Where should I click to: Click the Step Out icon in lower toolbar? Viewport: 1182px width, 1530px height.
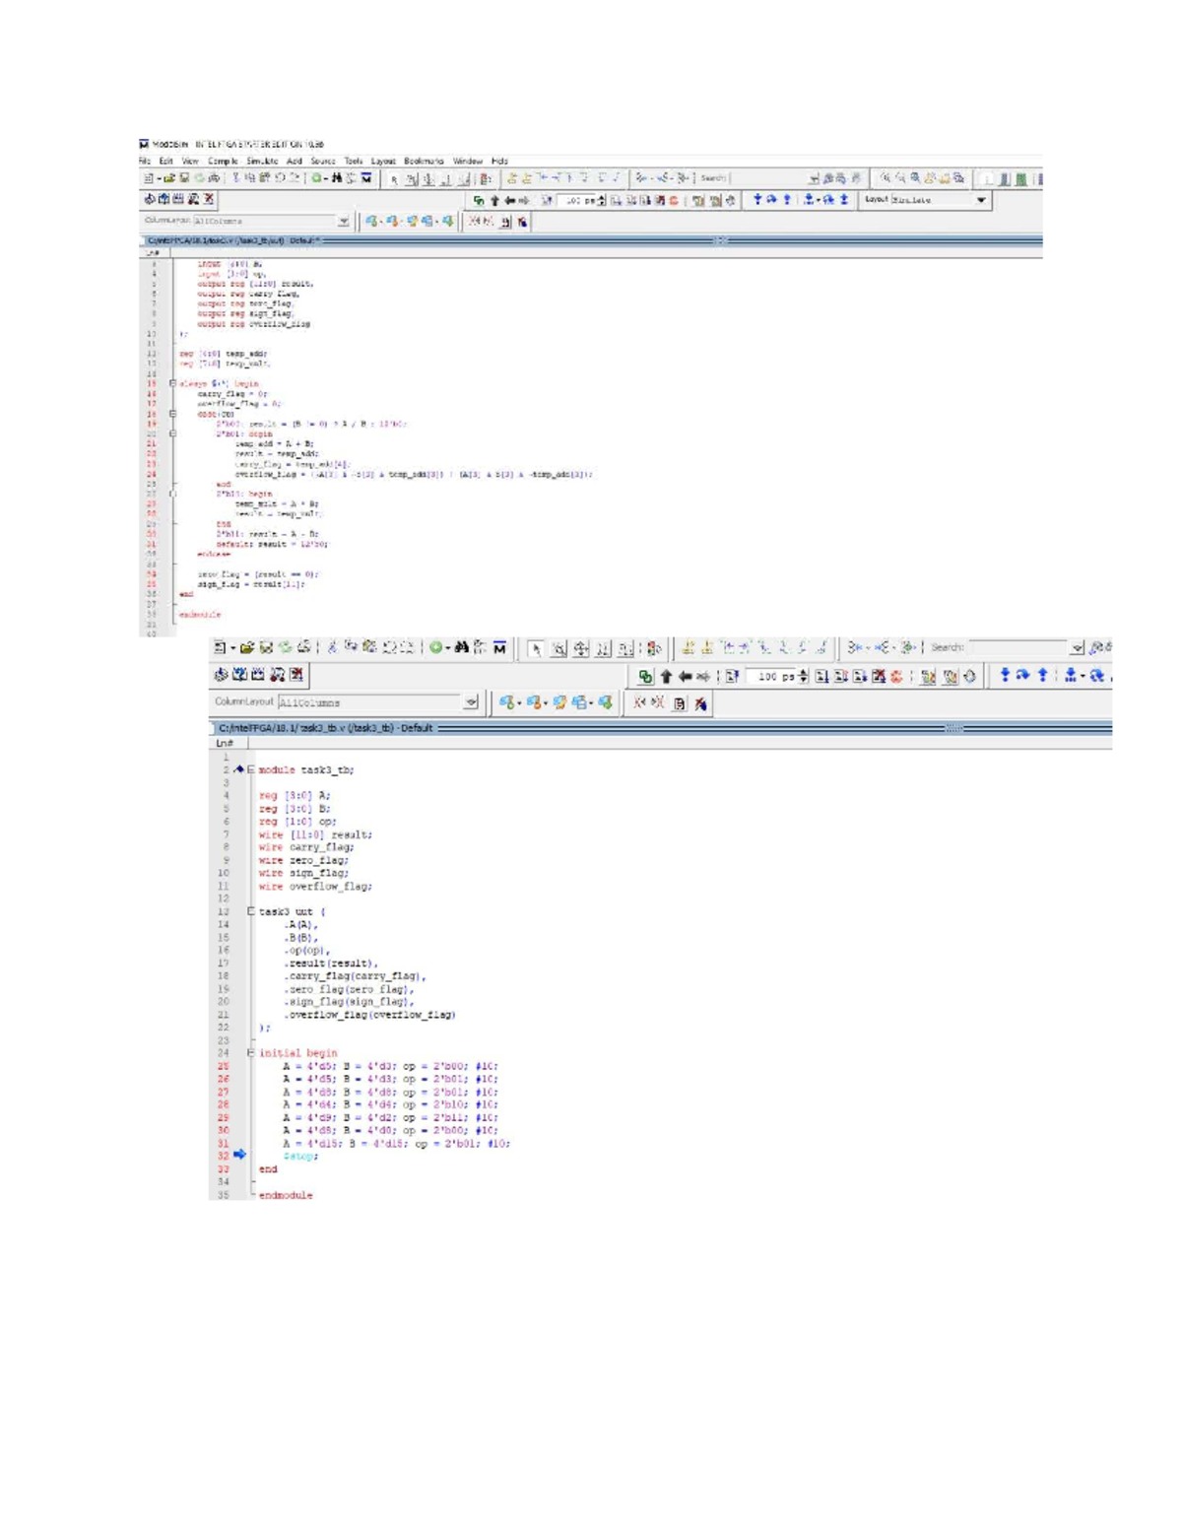[x=1042, y=676]
